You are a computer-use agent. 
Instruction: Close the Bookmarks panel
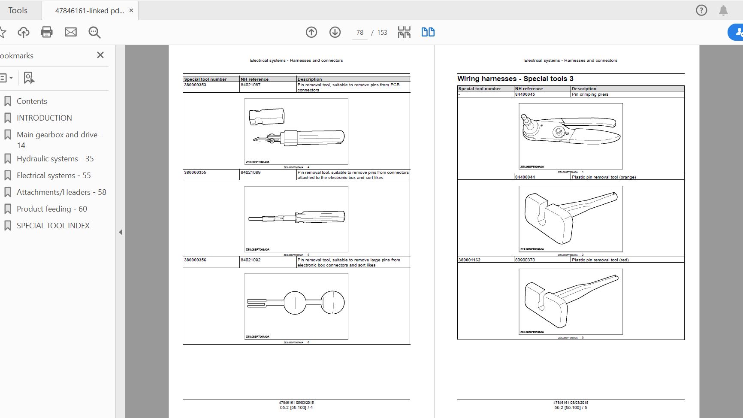[100, 55]
